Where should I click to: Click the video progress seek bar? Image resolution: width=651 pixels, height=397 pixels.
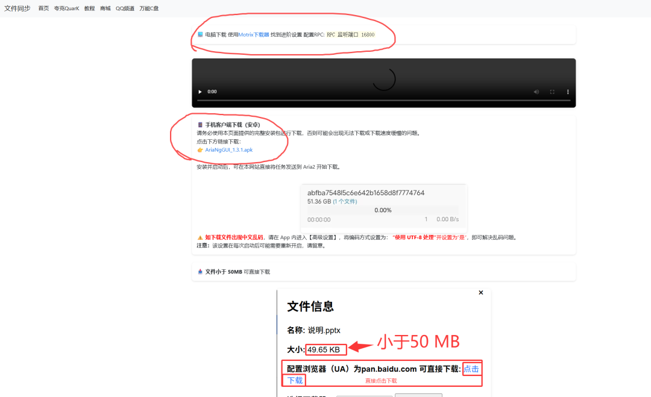pyautogui.click(x=383, y=101)
